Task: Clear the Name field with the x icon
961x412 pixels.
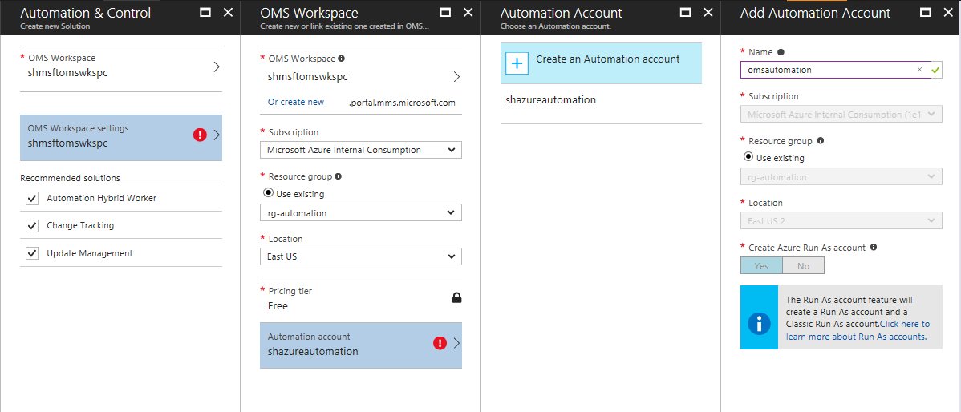Action: pyautogui.click(x=919, y=70)
